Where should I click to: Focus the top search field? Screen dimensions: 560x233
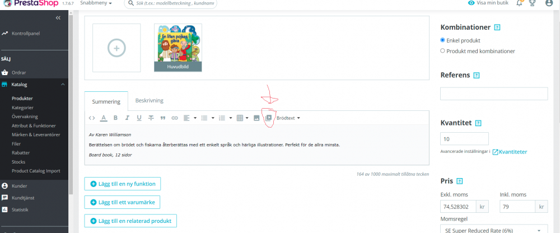[x=170, y=3]
